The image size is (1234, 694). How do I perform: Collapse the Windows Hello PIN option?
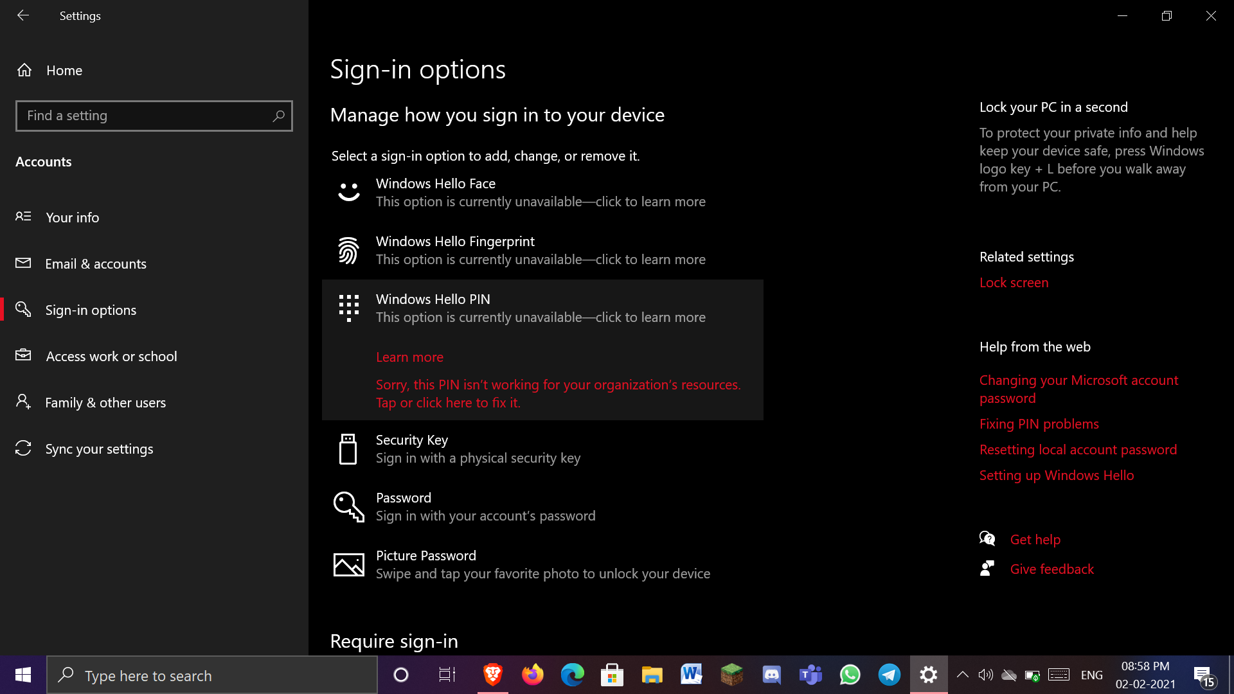(542, 308)
